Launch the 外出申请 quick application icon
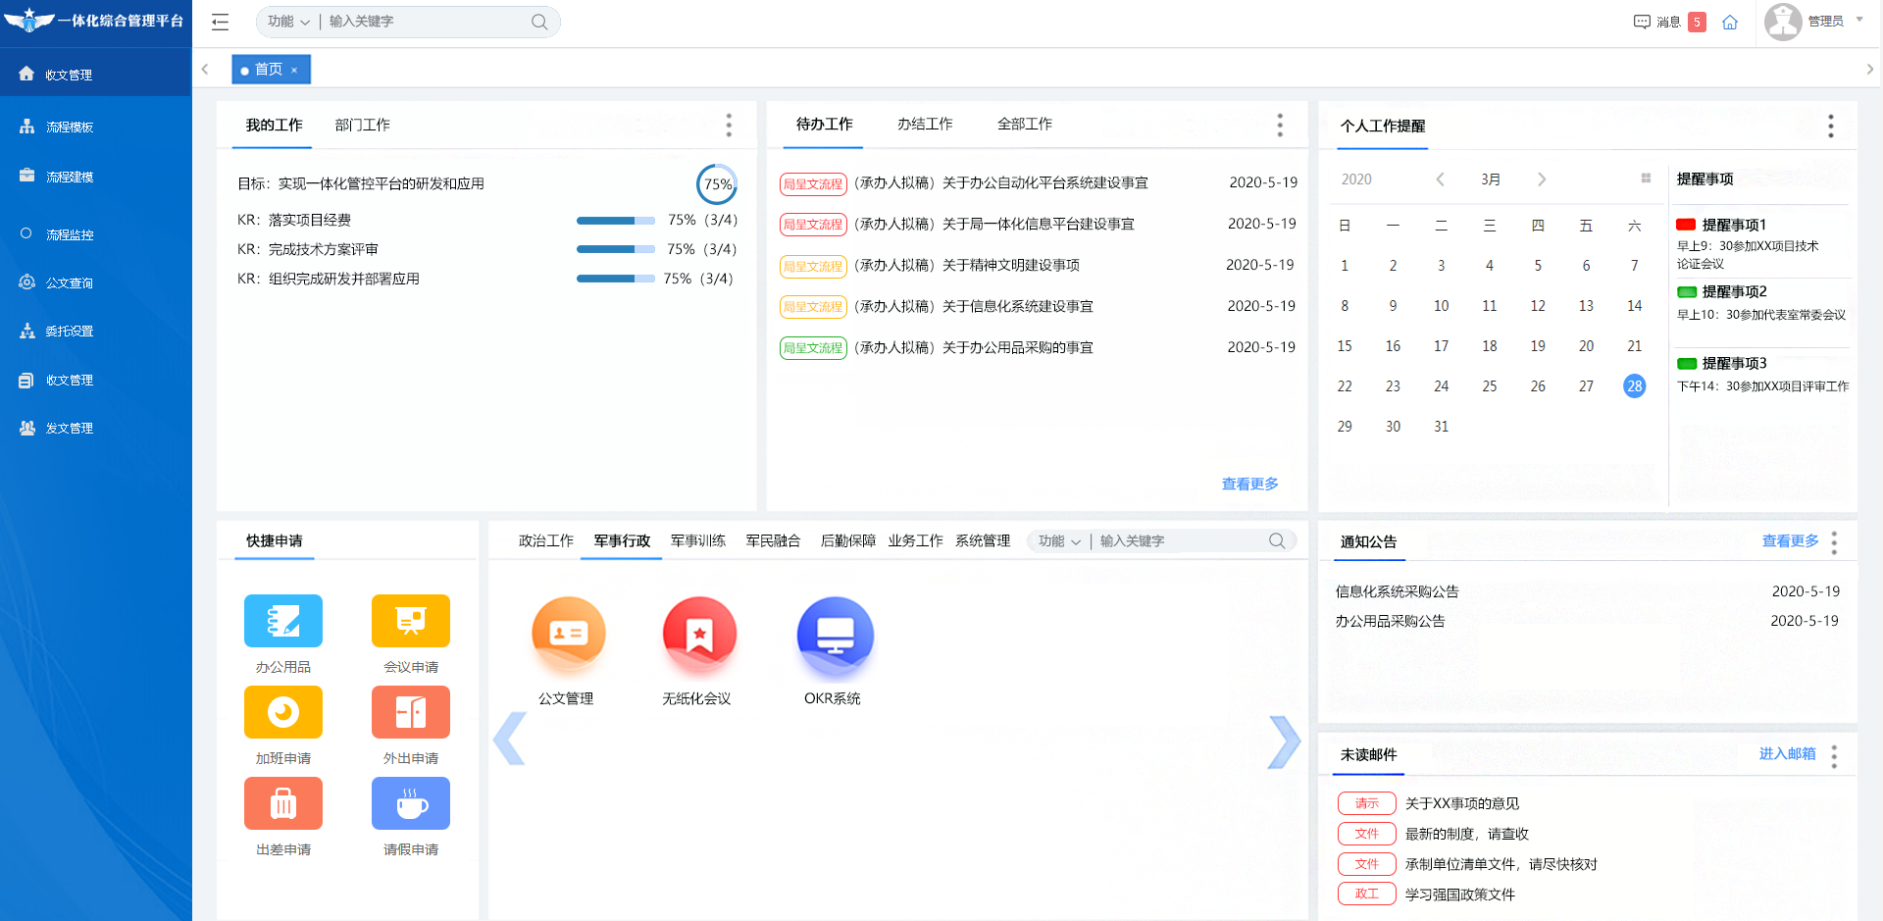 [x=411, y=712]
